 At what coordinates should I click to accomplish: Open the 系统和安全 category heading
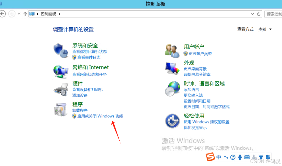coord(85,45)
